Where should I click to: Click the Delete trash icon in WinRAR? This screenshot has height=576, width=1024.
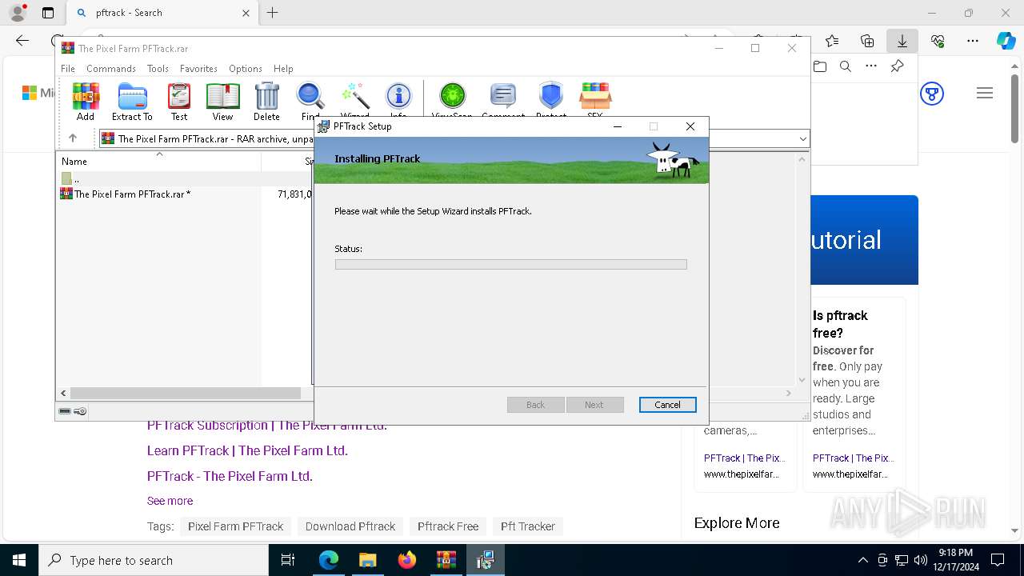pyautogui.click(x=266, y=102)
